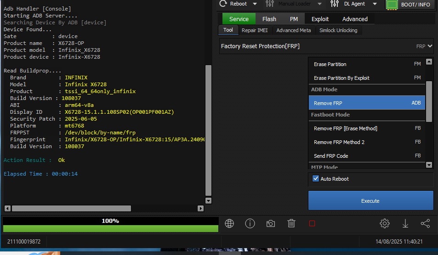The image size is (438, 255).
Task: Click the green 100% progress bar
Action: coord(111,228)
